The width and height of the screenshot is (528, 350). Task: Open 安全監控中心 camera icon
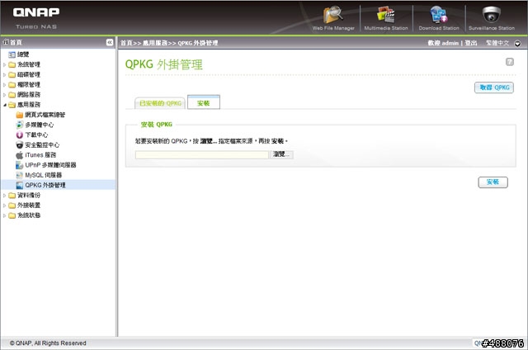coord(20,144)
